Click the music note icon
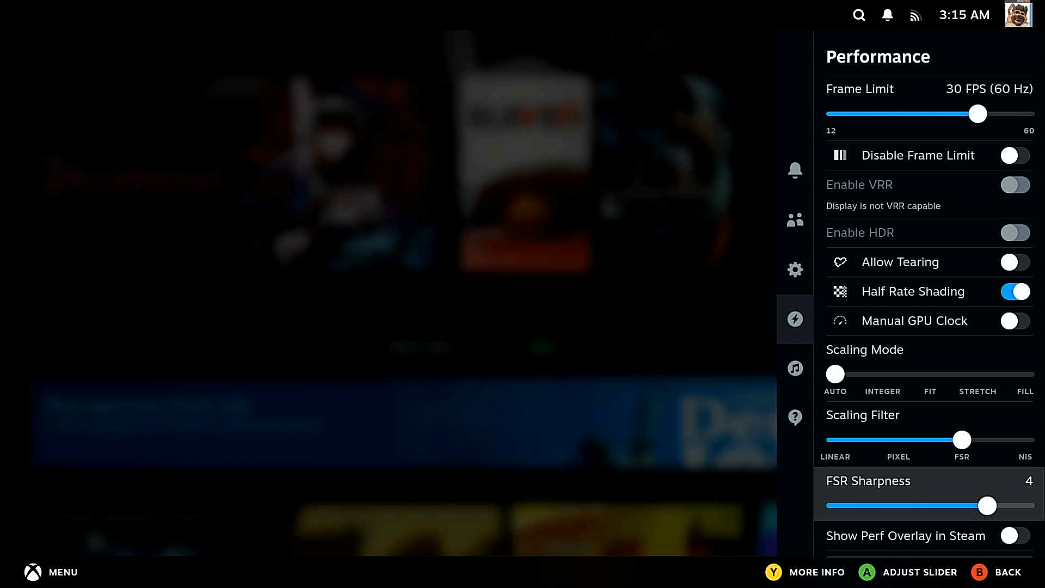1045x588 pixels. tap(795, 368)
